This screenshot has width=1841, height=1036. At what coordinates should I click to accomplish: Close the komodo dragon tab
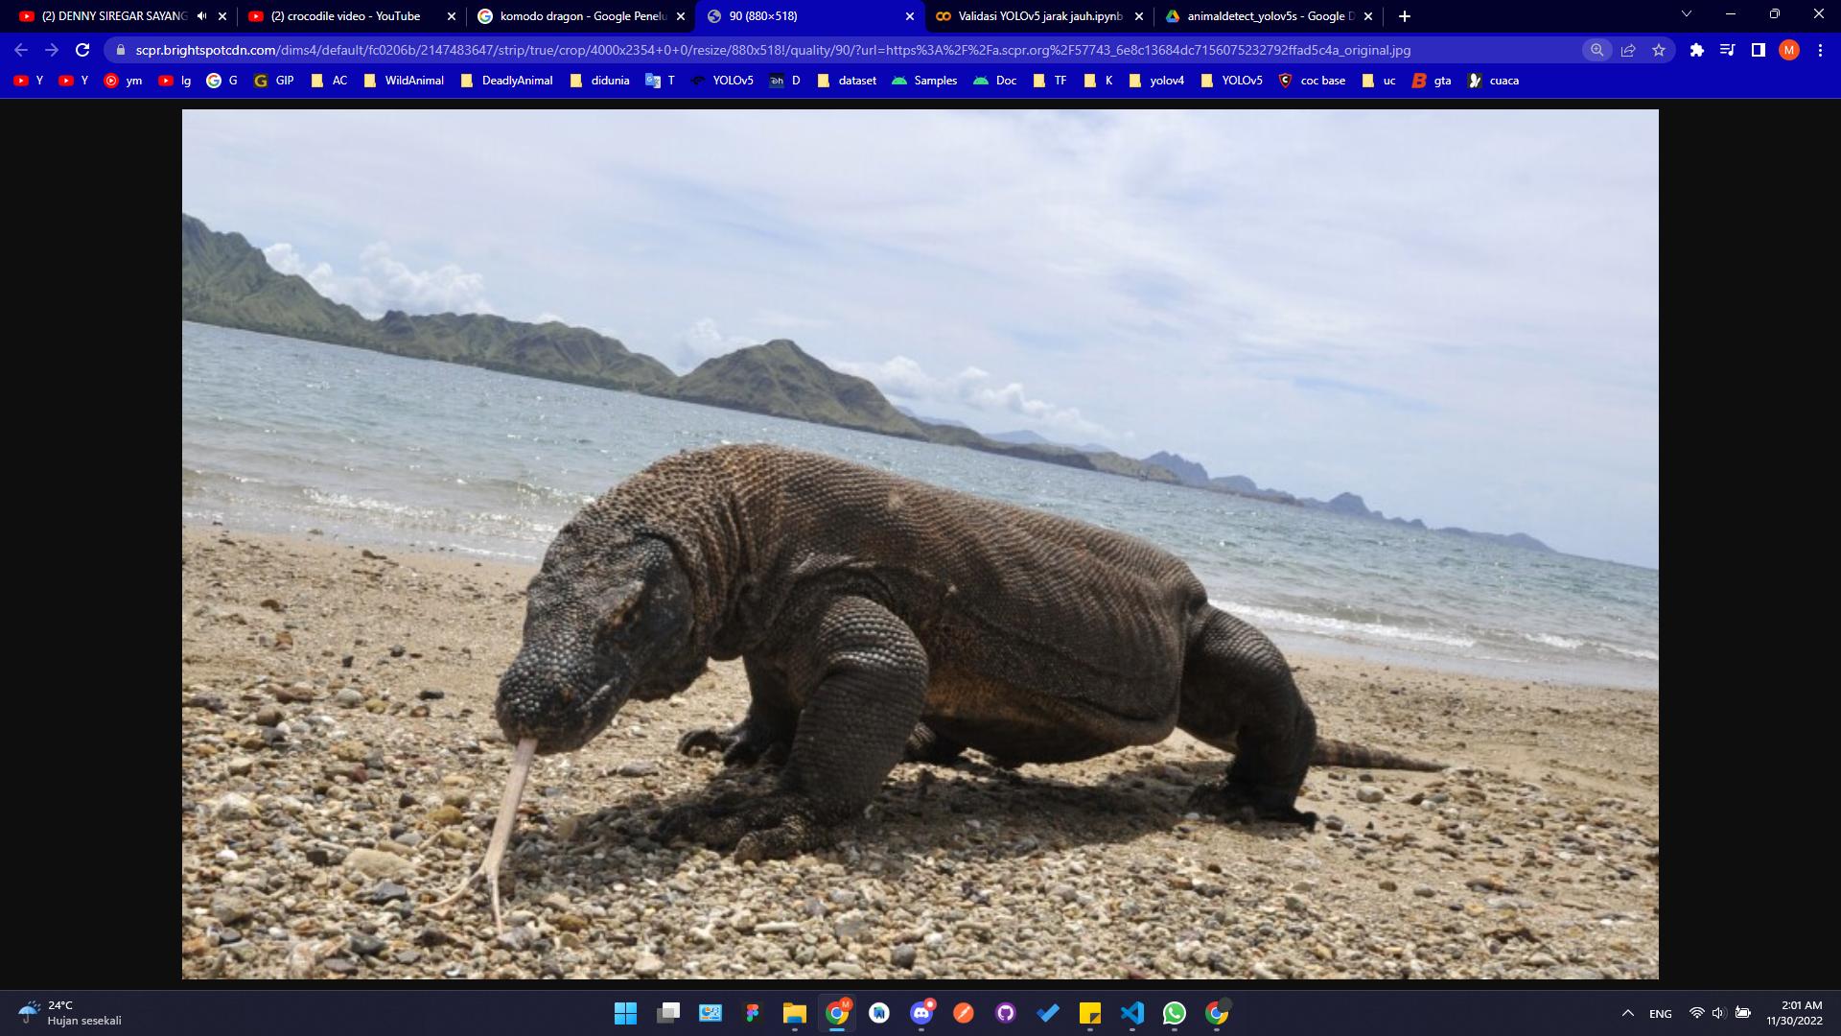click(x=681, y=16)
